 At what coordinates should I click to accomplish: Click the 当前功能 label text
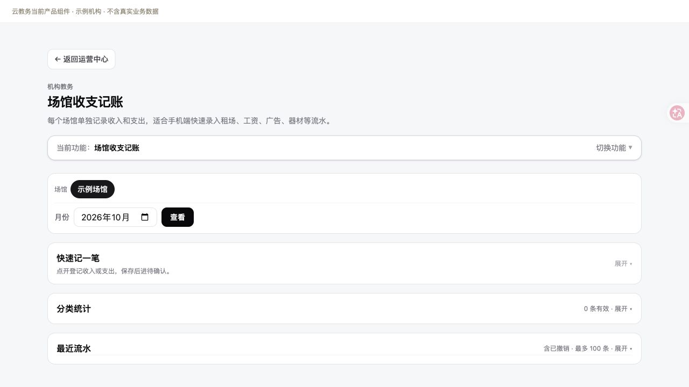click(74, 148)
